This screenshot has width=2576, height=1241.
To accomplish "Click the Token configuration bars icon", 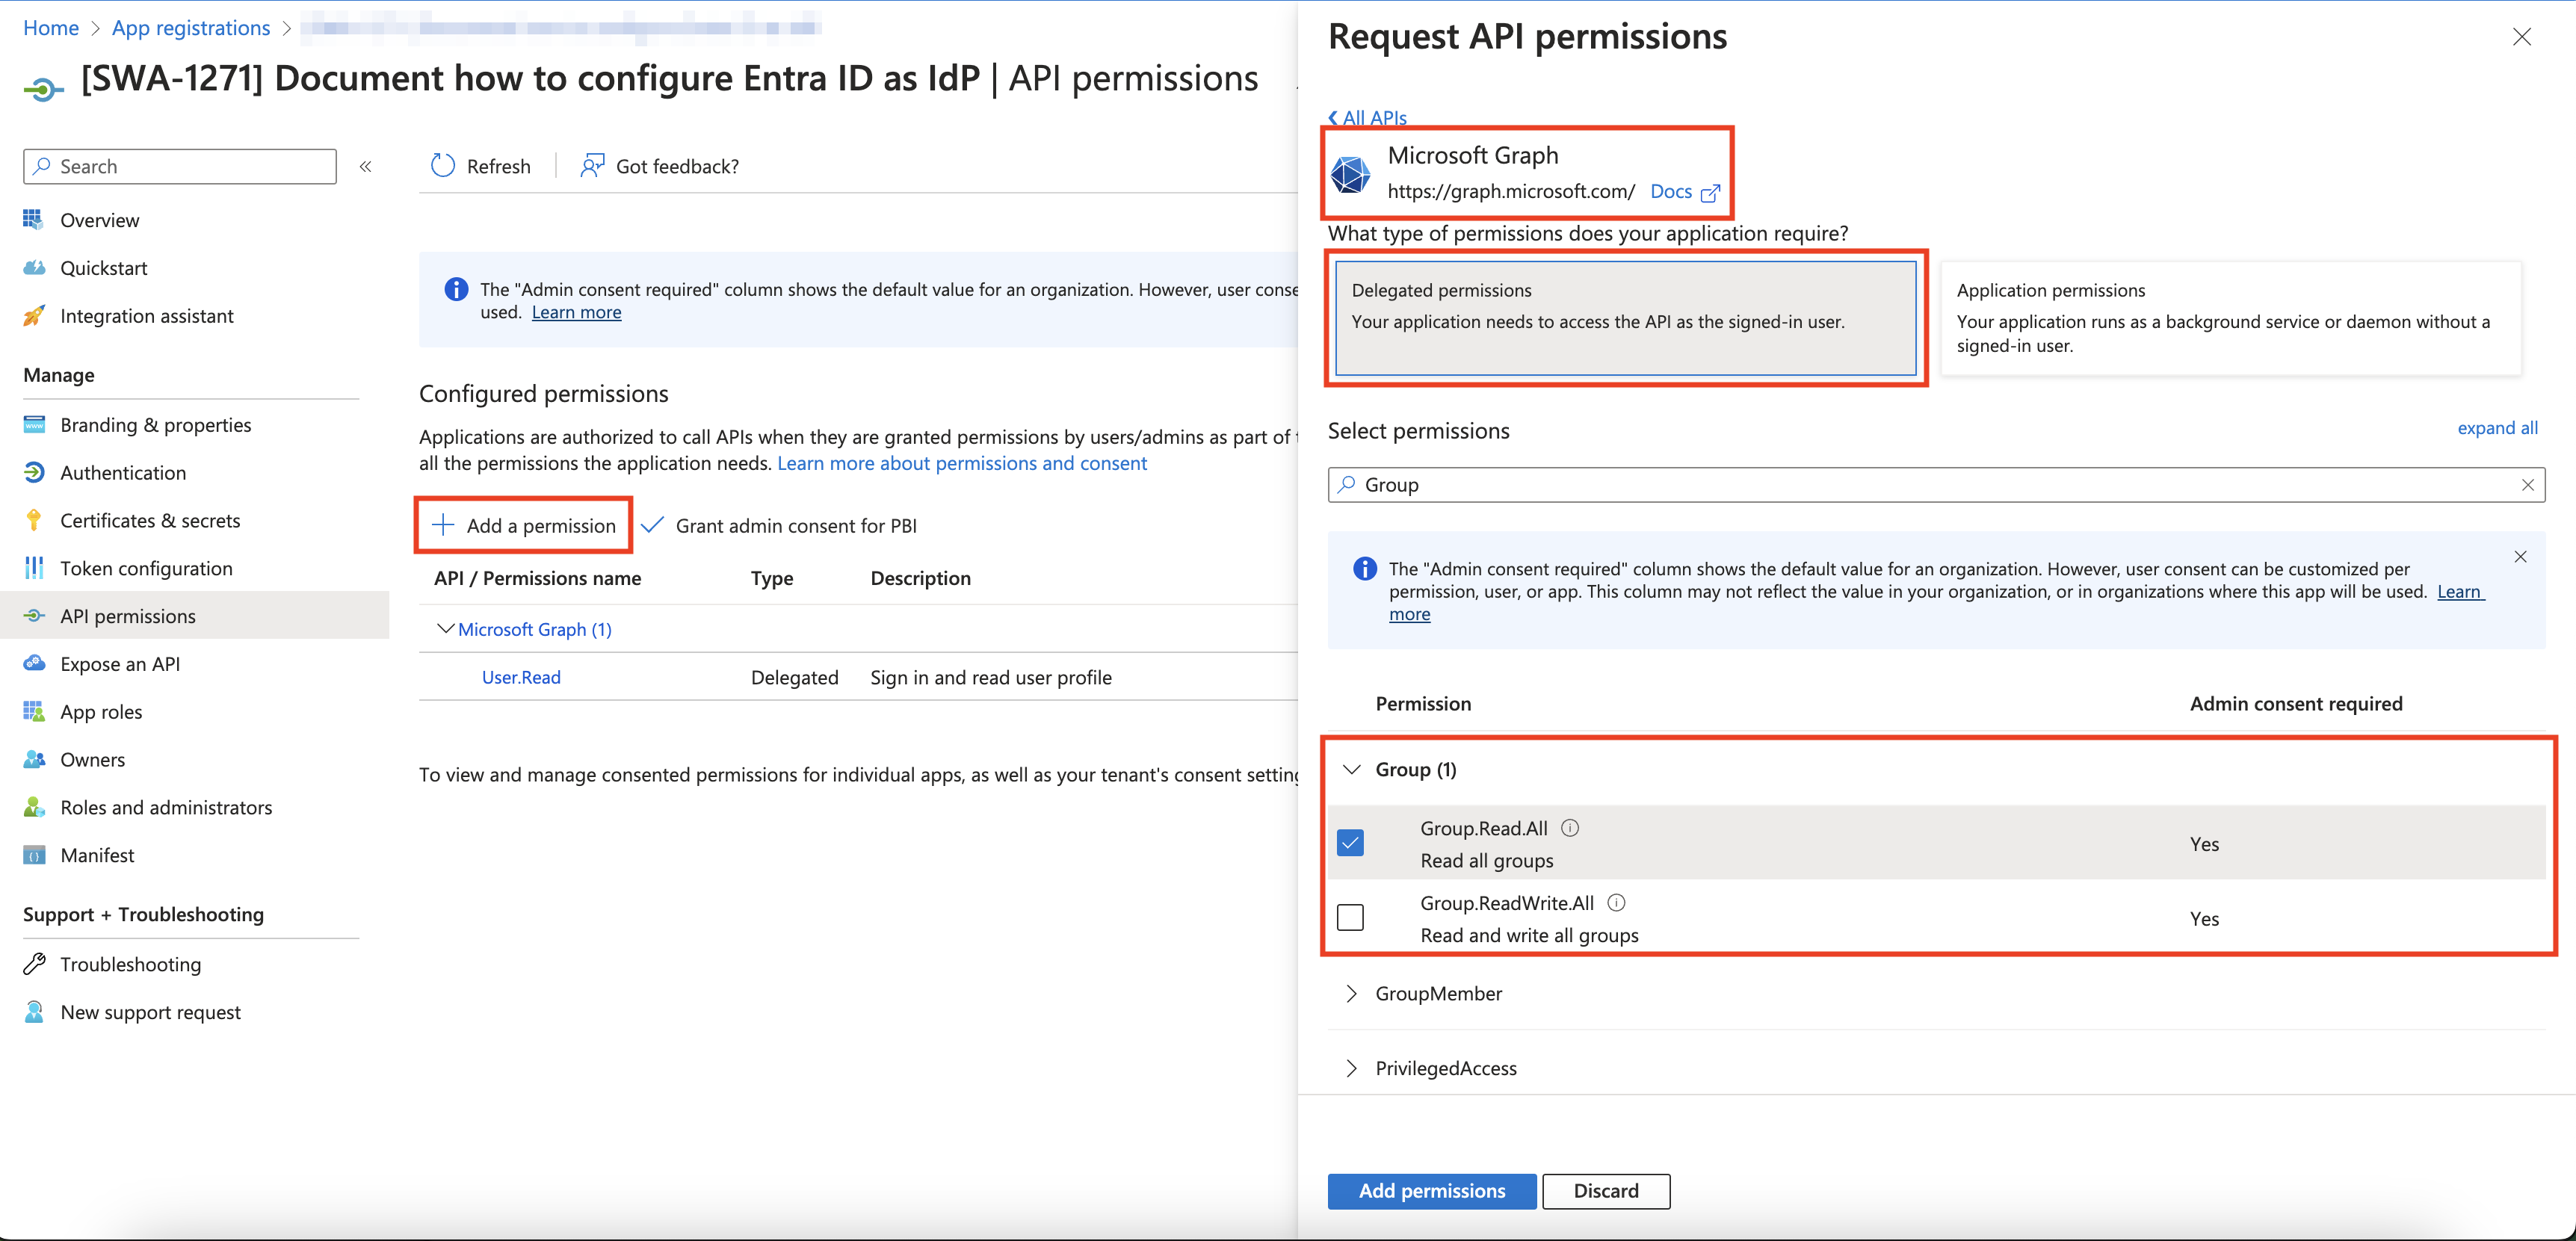I will point(34,568).
